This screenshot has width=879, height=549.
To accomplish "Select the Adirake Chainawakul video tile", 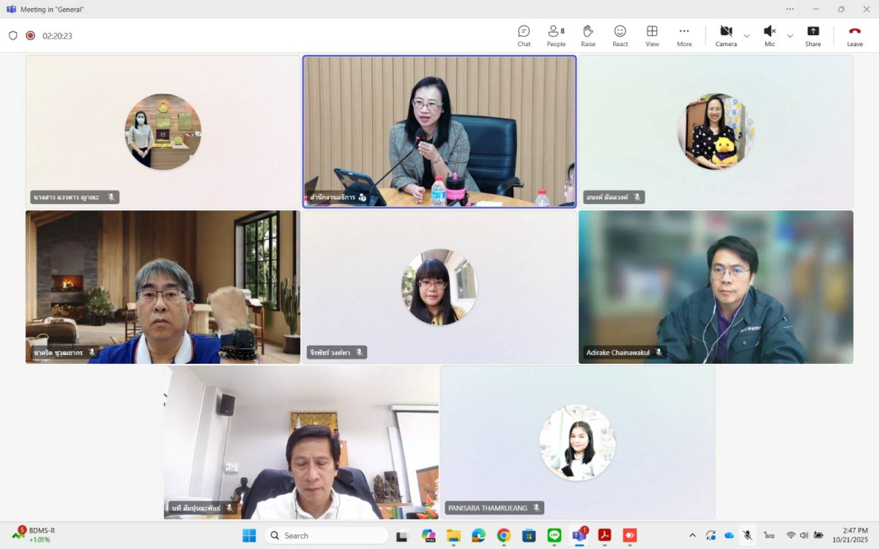I will point(716,286).
